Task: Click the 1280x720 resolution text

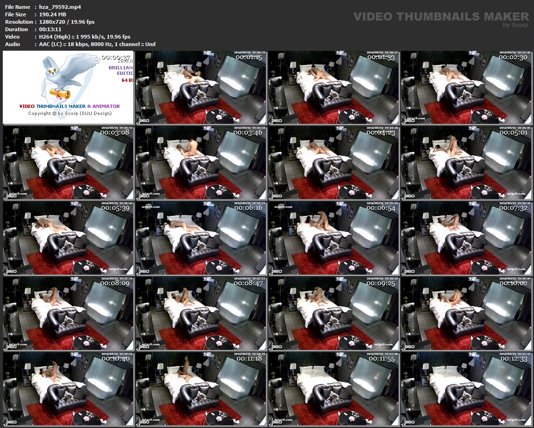Action: 50,22
